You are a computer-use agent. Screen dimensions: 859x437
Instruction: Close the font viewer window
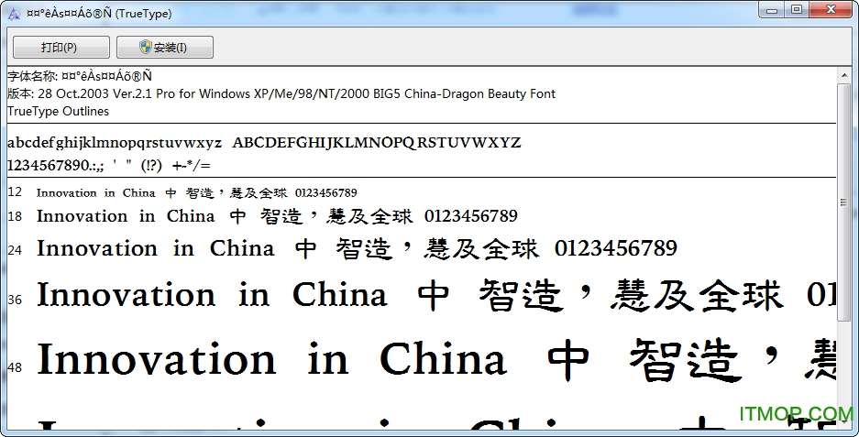(x=831, y=10)
